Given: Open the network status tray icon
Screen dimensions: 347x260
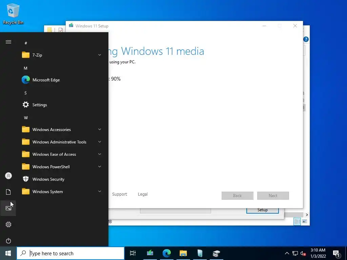Looking at the screenshot, I should 295,253.
